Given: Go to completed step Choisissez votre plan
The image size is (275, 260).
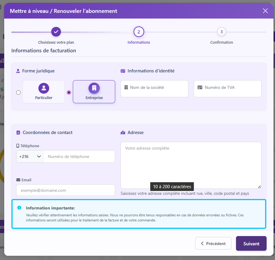Looking at the screenshot, I should 56,32.
